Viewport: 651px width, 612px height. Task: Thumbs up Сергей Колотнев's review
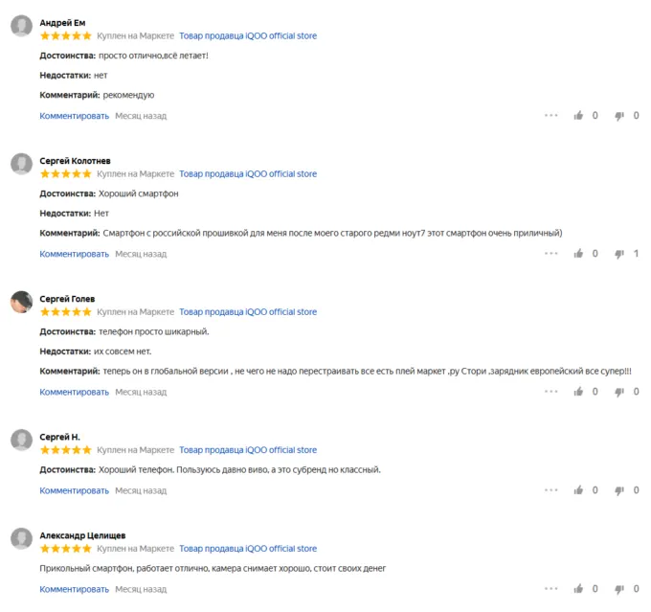[578, 254]
